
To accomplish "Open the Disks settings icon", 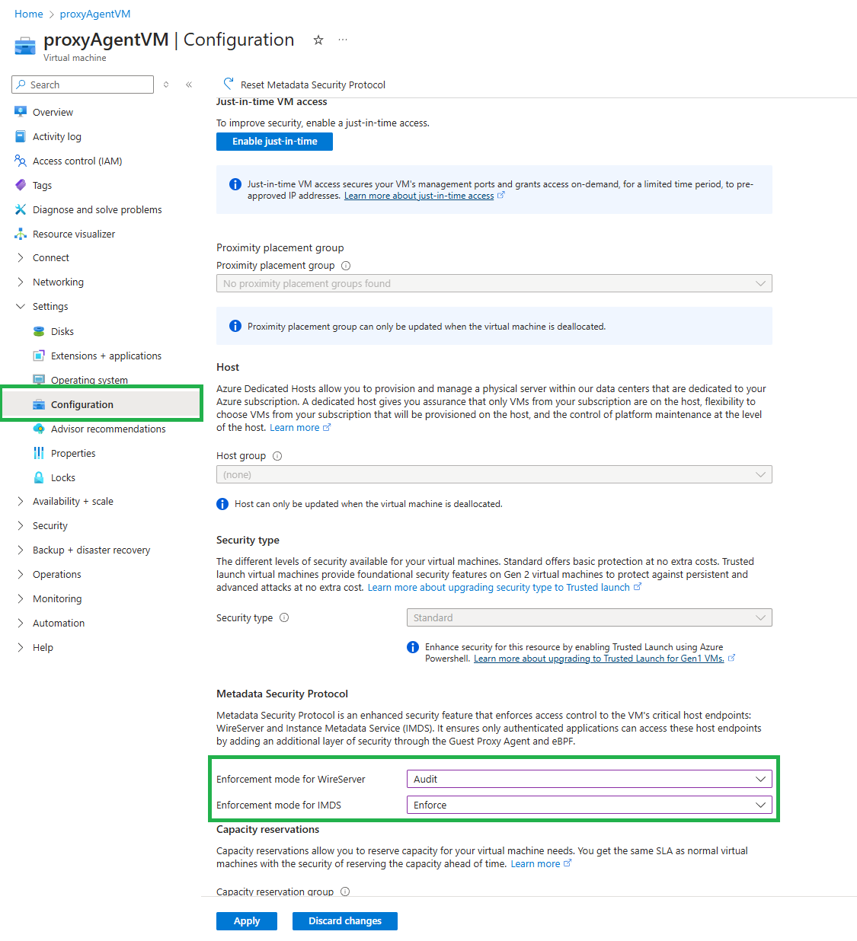I will [x=38, y=331].
